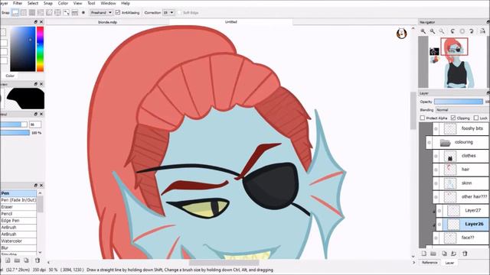Create a new layer folder icon
This screenshot has height=275, width=490.
point(433,254)
